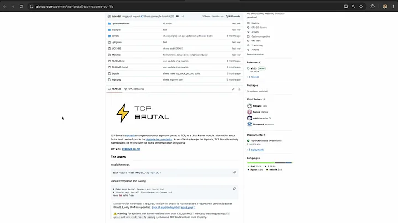This screenshot has height=223, width=398.
Task: Click the file icon beside brutal.c
Action: 109,73
